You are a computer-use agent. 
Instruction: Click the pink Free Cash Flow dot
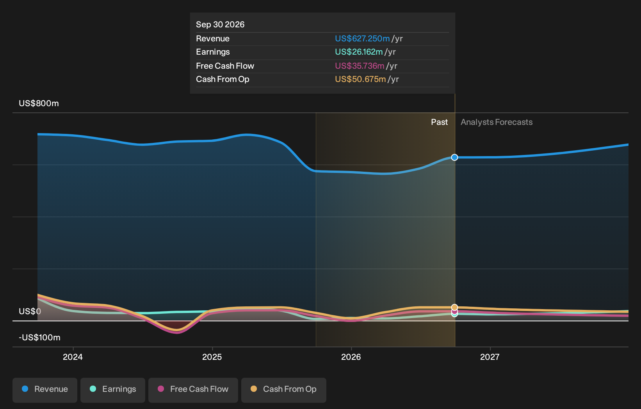click(x=161, y=389)
